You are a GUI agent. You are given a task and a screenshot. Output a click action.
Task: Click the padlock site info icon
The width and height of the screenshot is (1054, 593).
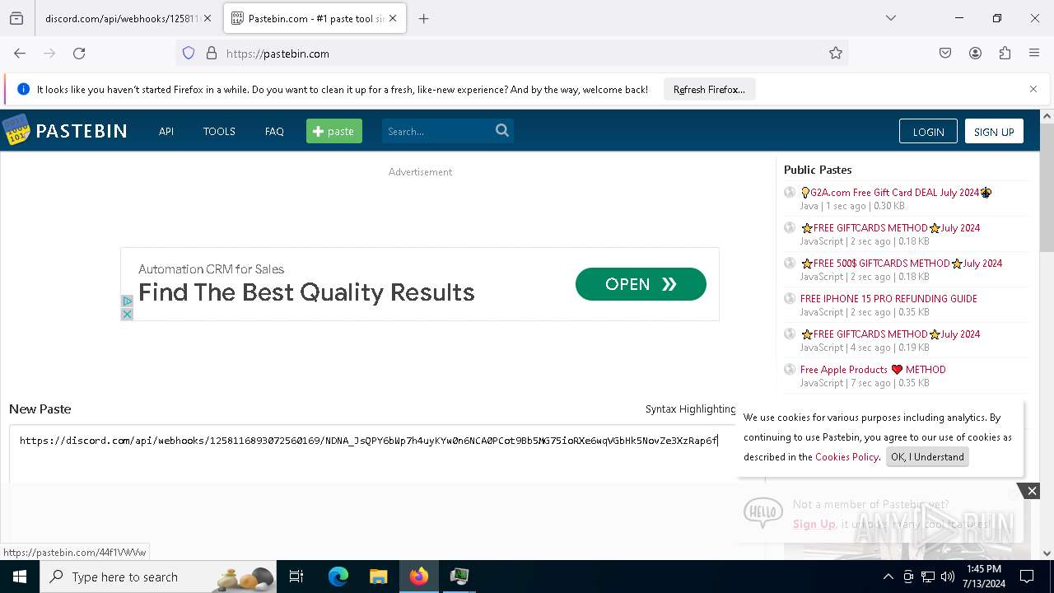(212, 53)
